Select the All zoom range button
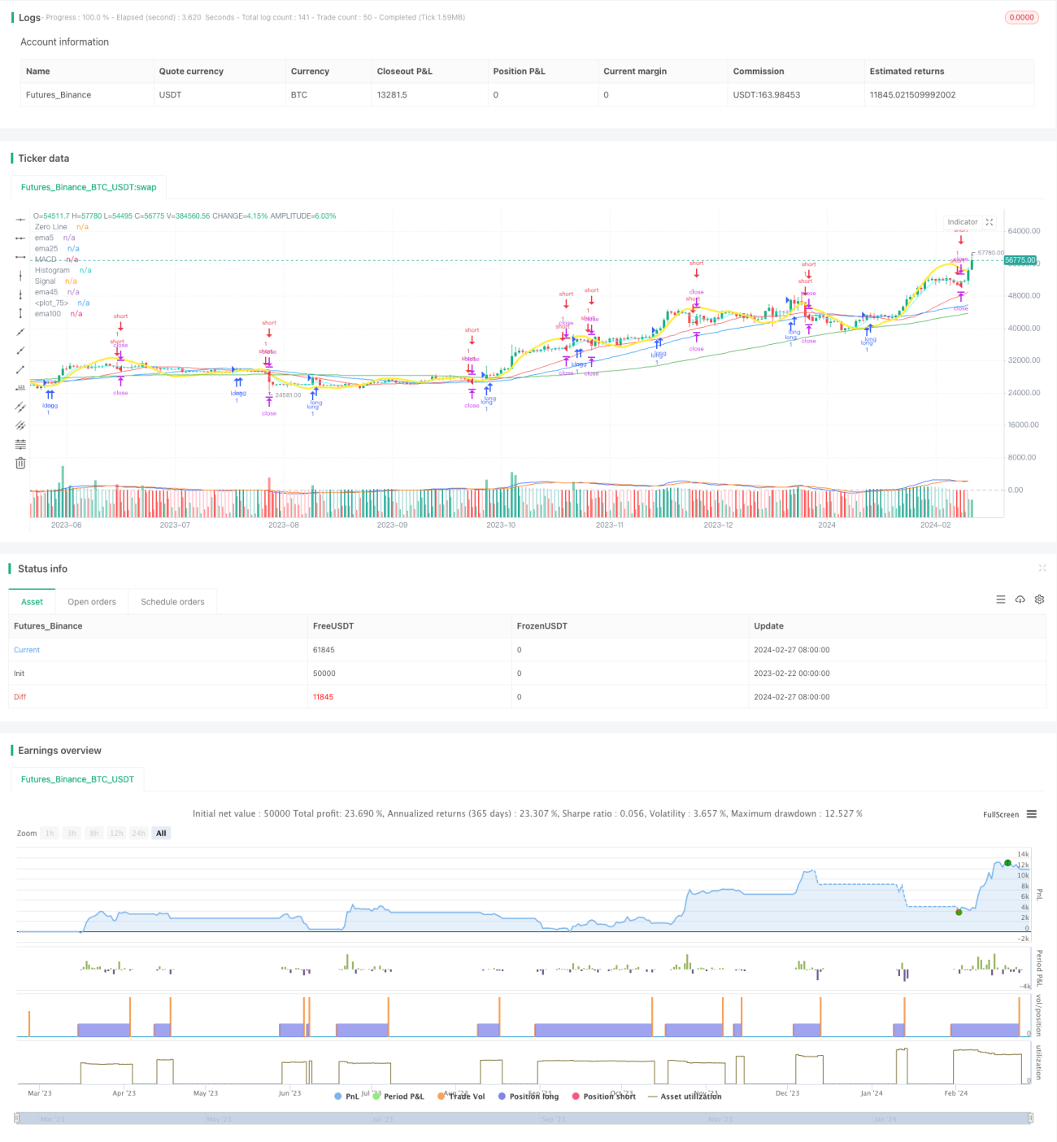 (161, 833)
